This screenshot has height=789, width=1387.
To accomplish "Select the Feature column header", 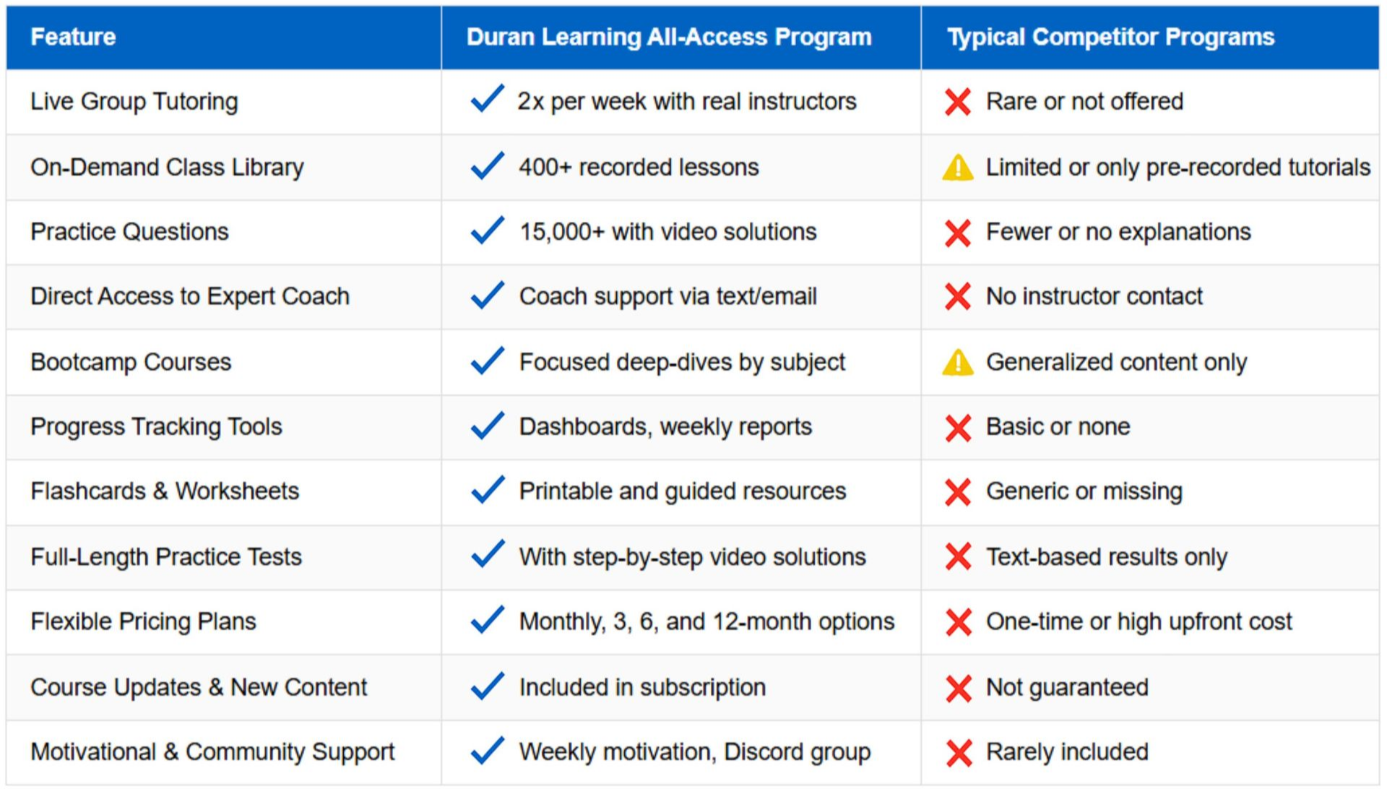I will tap(73, 37).
